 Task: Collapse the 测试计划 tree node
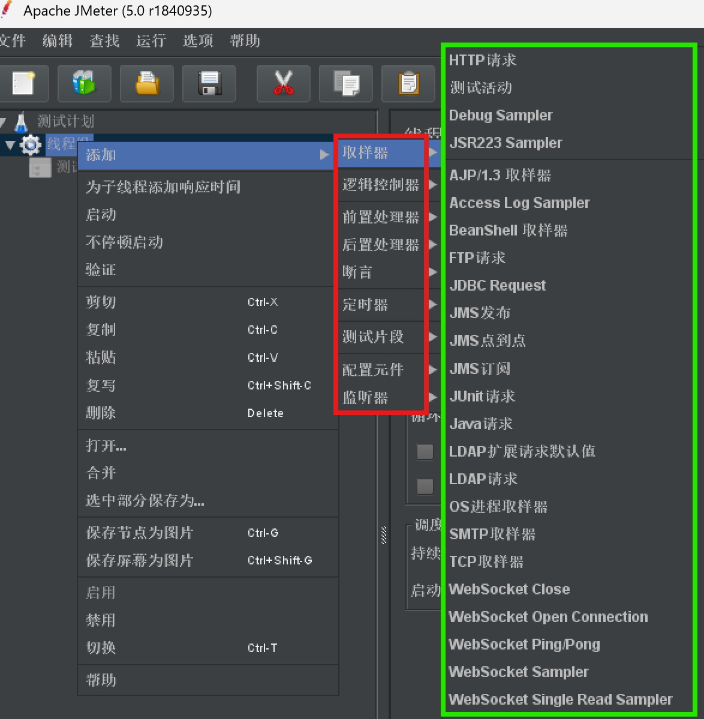pos(2,123)
